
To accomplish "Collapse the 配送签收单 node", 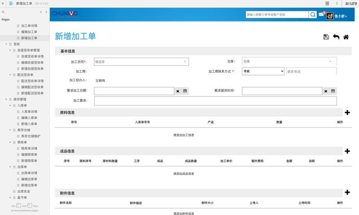I will (10, 75).
